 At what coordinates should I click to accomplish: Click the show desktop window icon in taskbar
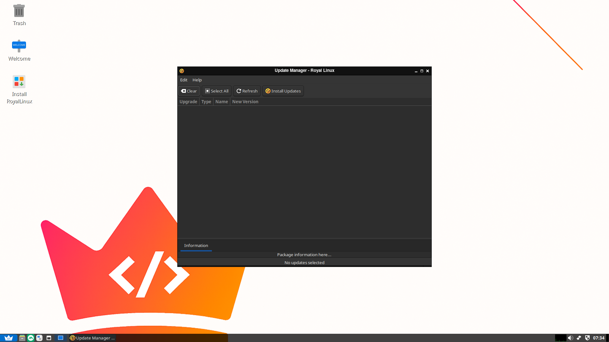tap(49, 338)
